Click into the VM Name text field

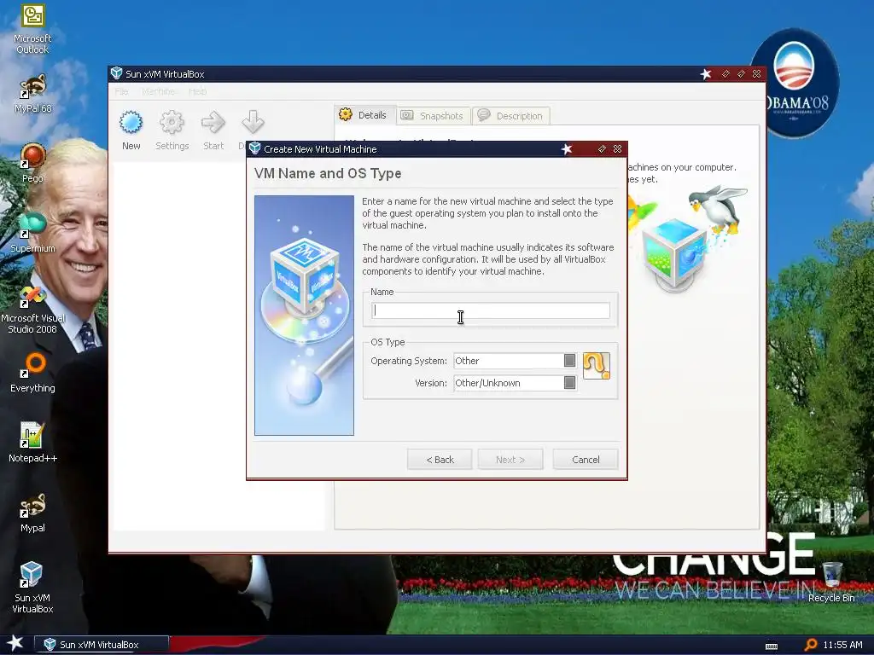point(491,310)
